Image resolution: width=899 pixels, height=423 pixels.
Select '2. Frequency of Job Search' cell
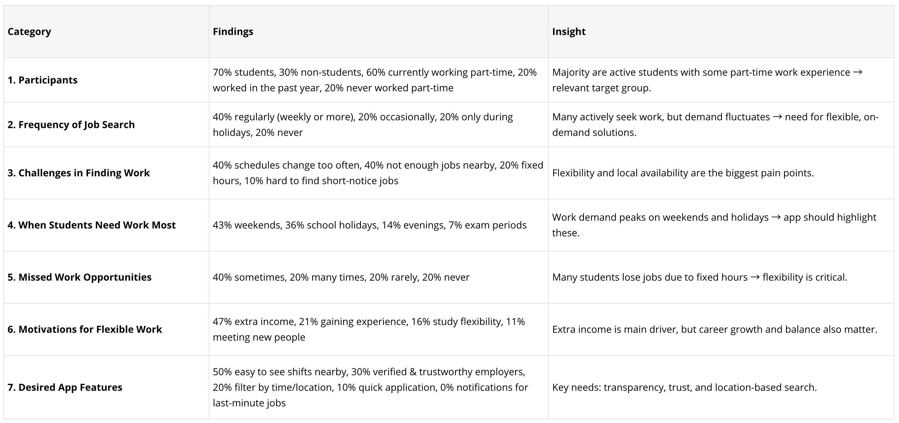click(71, 124)
